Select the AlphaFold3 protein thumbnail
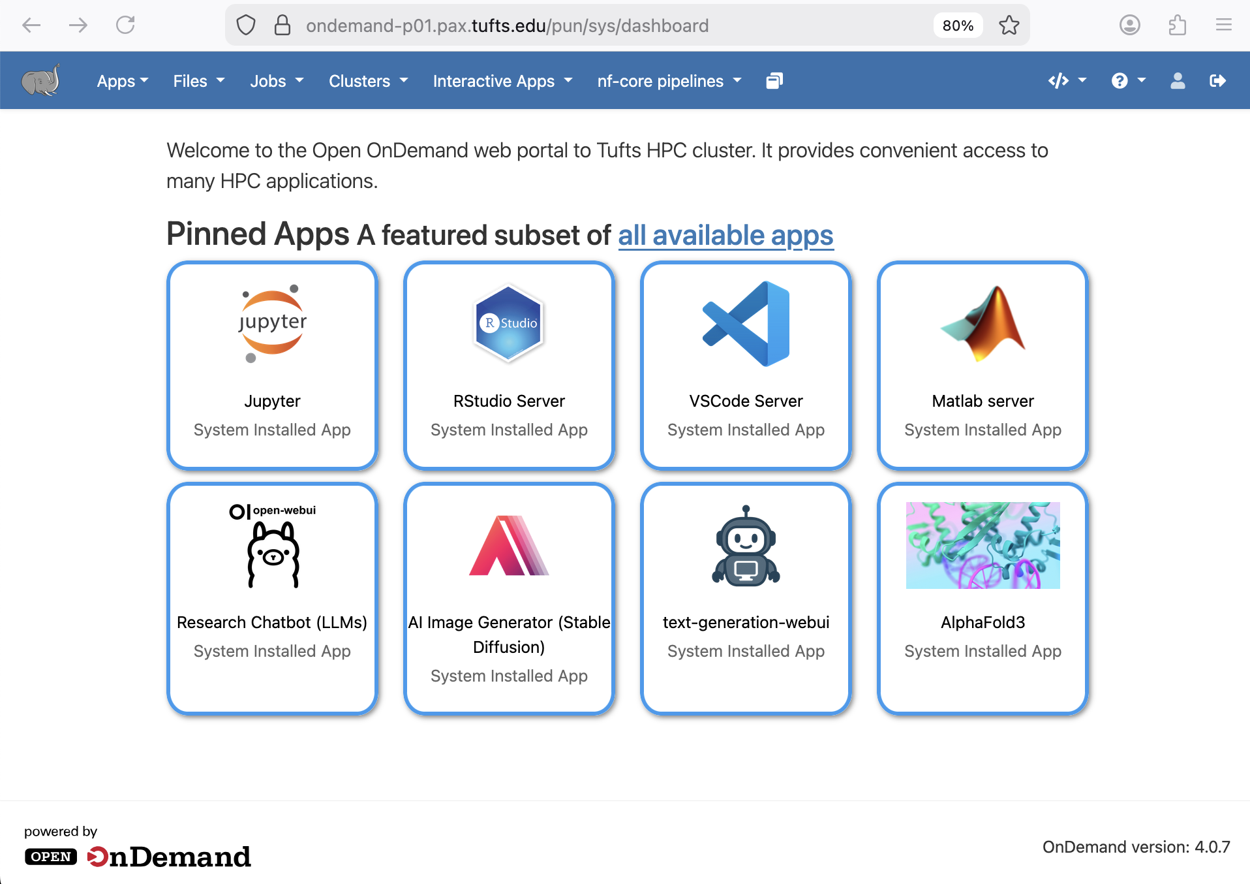This screenshot has width=1250, height=884. tap(983, 546)
